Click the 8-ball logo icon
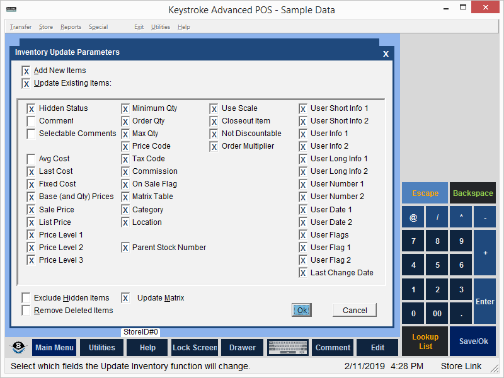Image resolution: width=504 pixels, height=378 pixels. coord(19,348)
